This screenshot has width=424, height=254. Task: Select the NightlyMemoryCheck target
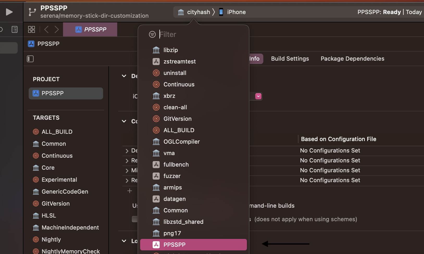(66, 251)
